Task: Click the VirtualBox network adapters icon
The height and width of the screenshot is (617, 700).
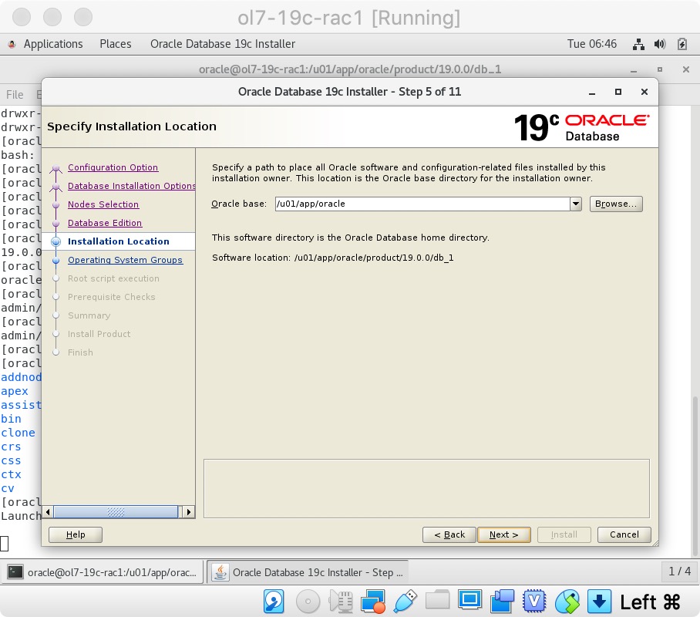Action: (x=373, y=602)
